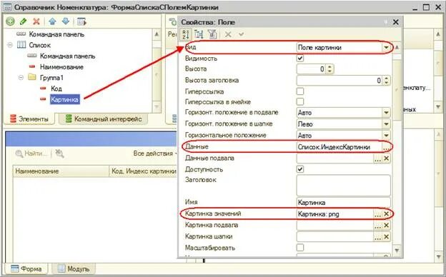Confirm property edit with the checkmark icon
The width and height of the screenshot is (446, 277).
click(241, 34)
